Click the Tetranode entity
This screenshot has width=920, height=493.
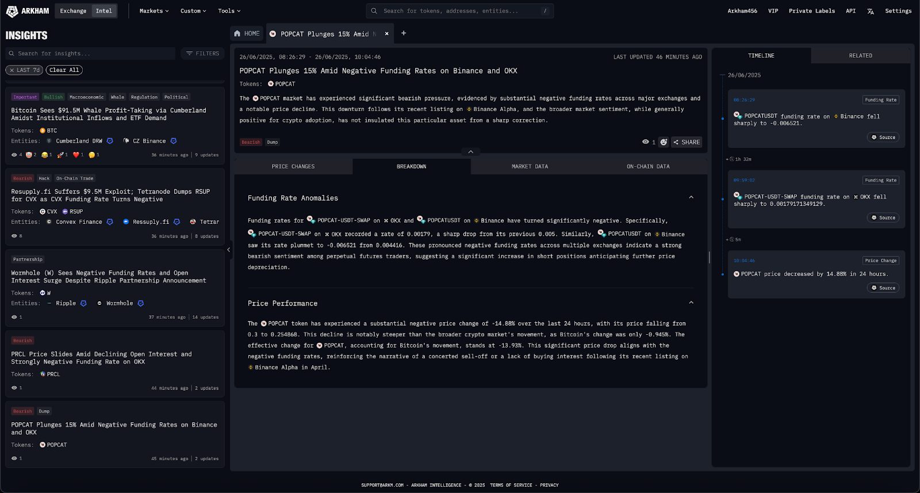pos(205,222)
